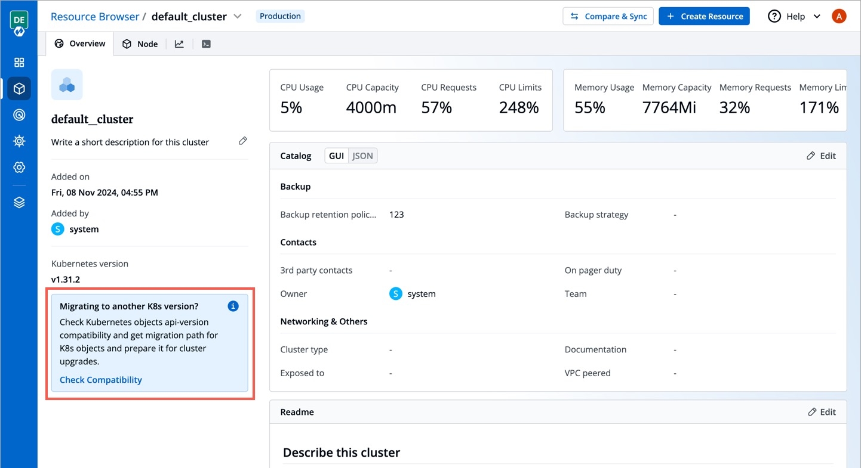This screenshot has height=468, width=861.
Task: Switch Catalog view to JSON
Action: point(362,156)
